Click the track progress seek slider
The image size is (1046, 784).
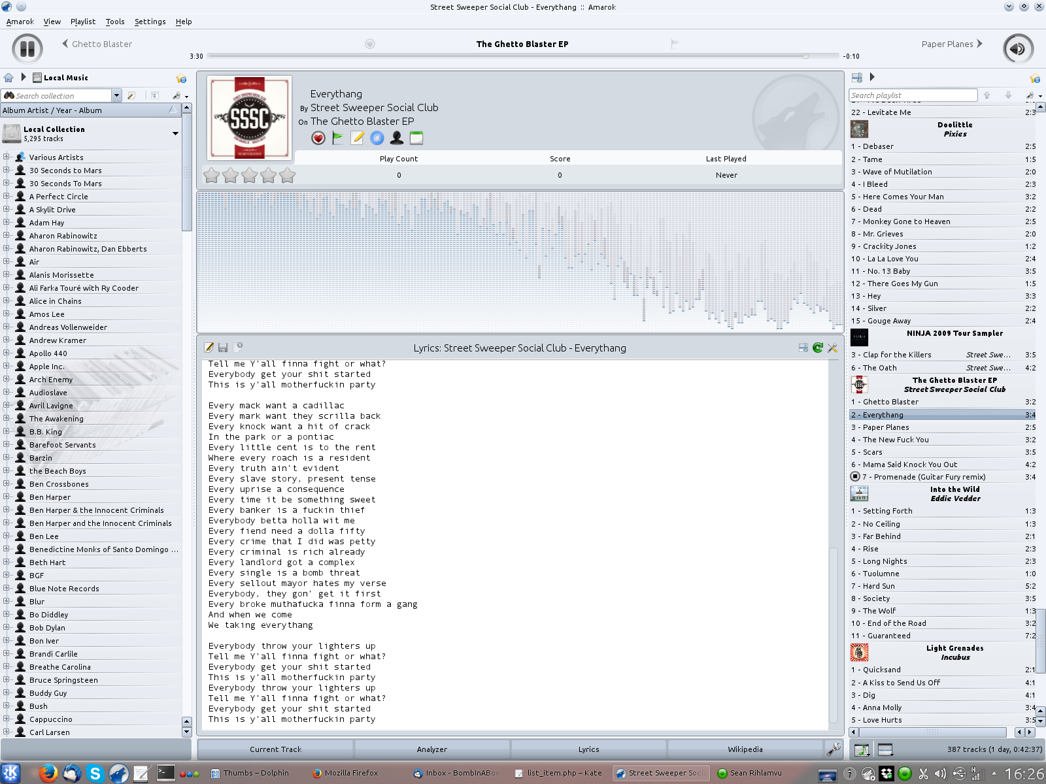coord(522,56)
